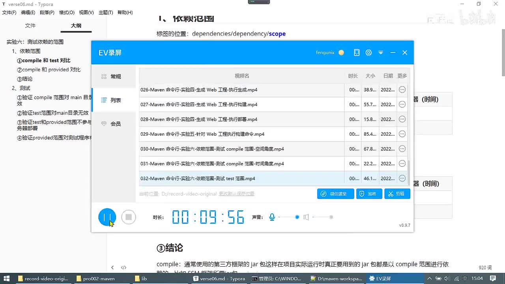Viewport: 505px width, 284px height.
Task: Open the 会员 tab in EV录屏
Action: pyautogui.click(x=114, y=124)
